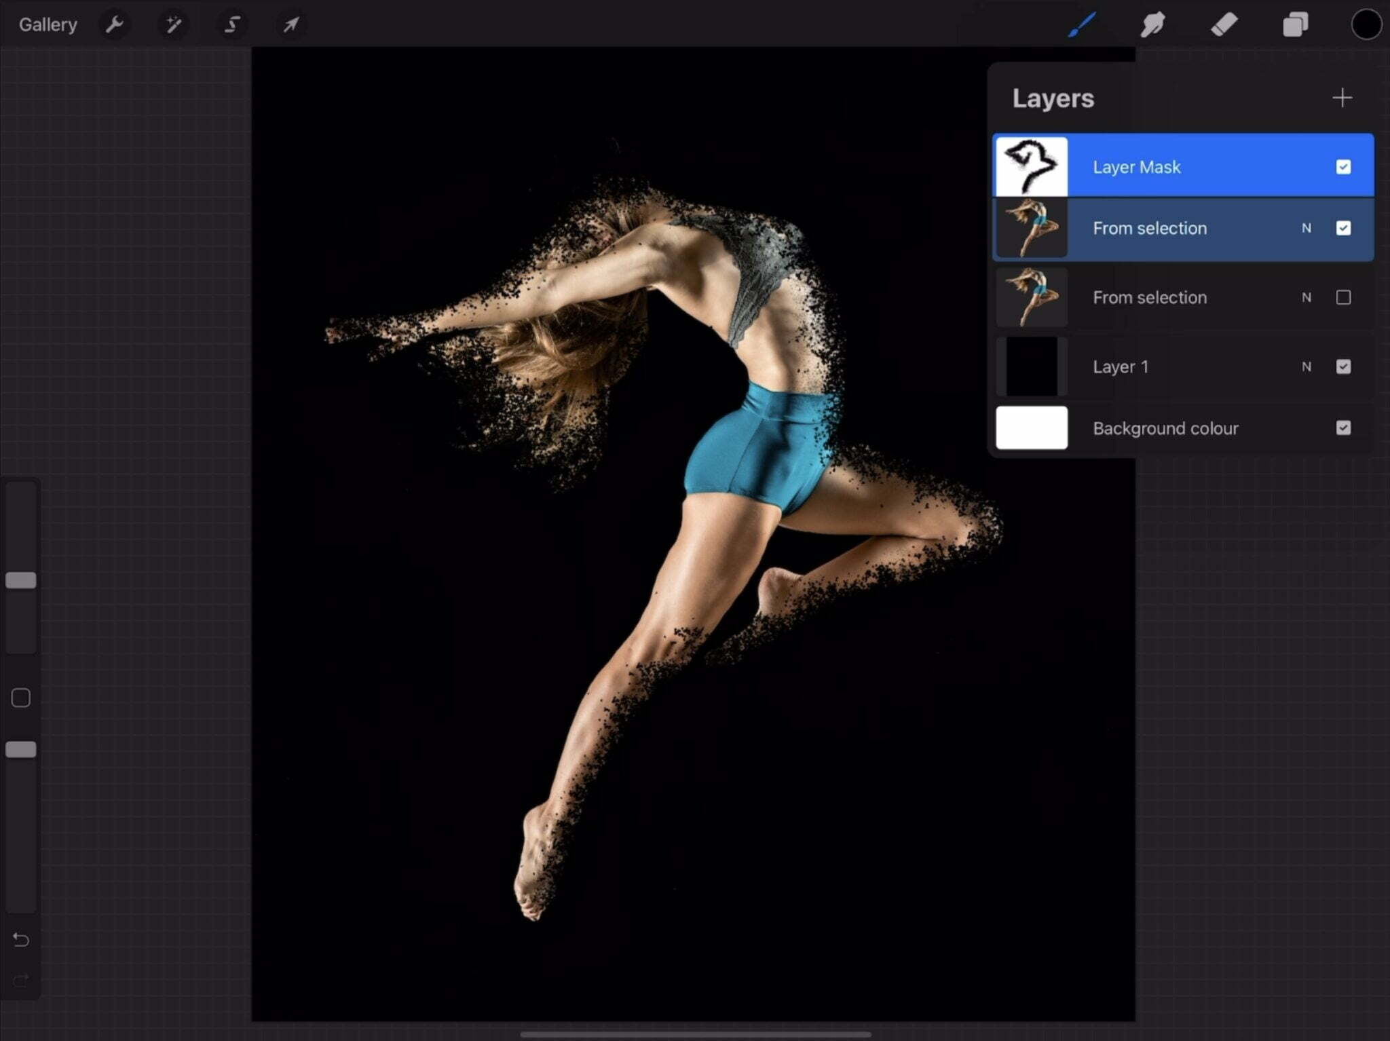This screenshot has width=1390, height=1041.
Task: Open blend mode for the hidden From selection layer
Action: point(1307,297)
